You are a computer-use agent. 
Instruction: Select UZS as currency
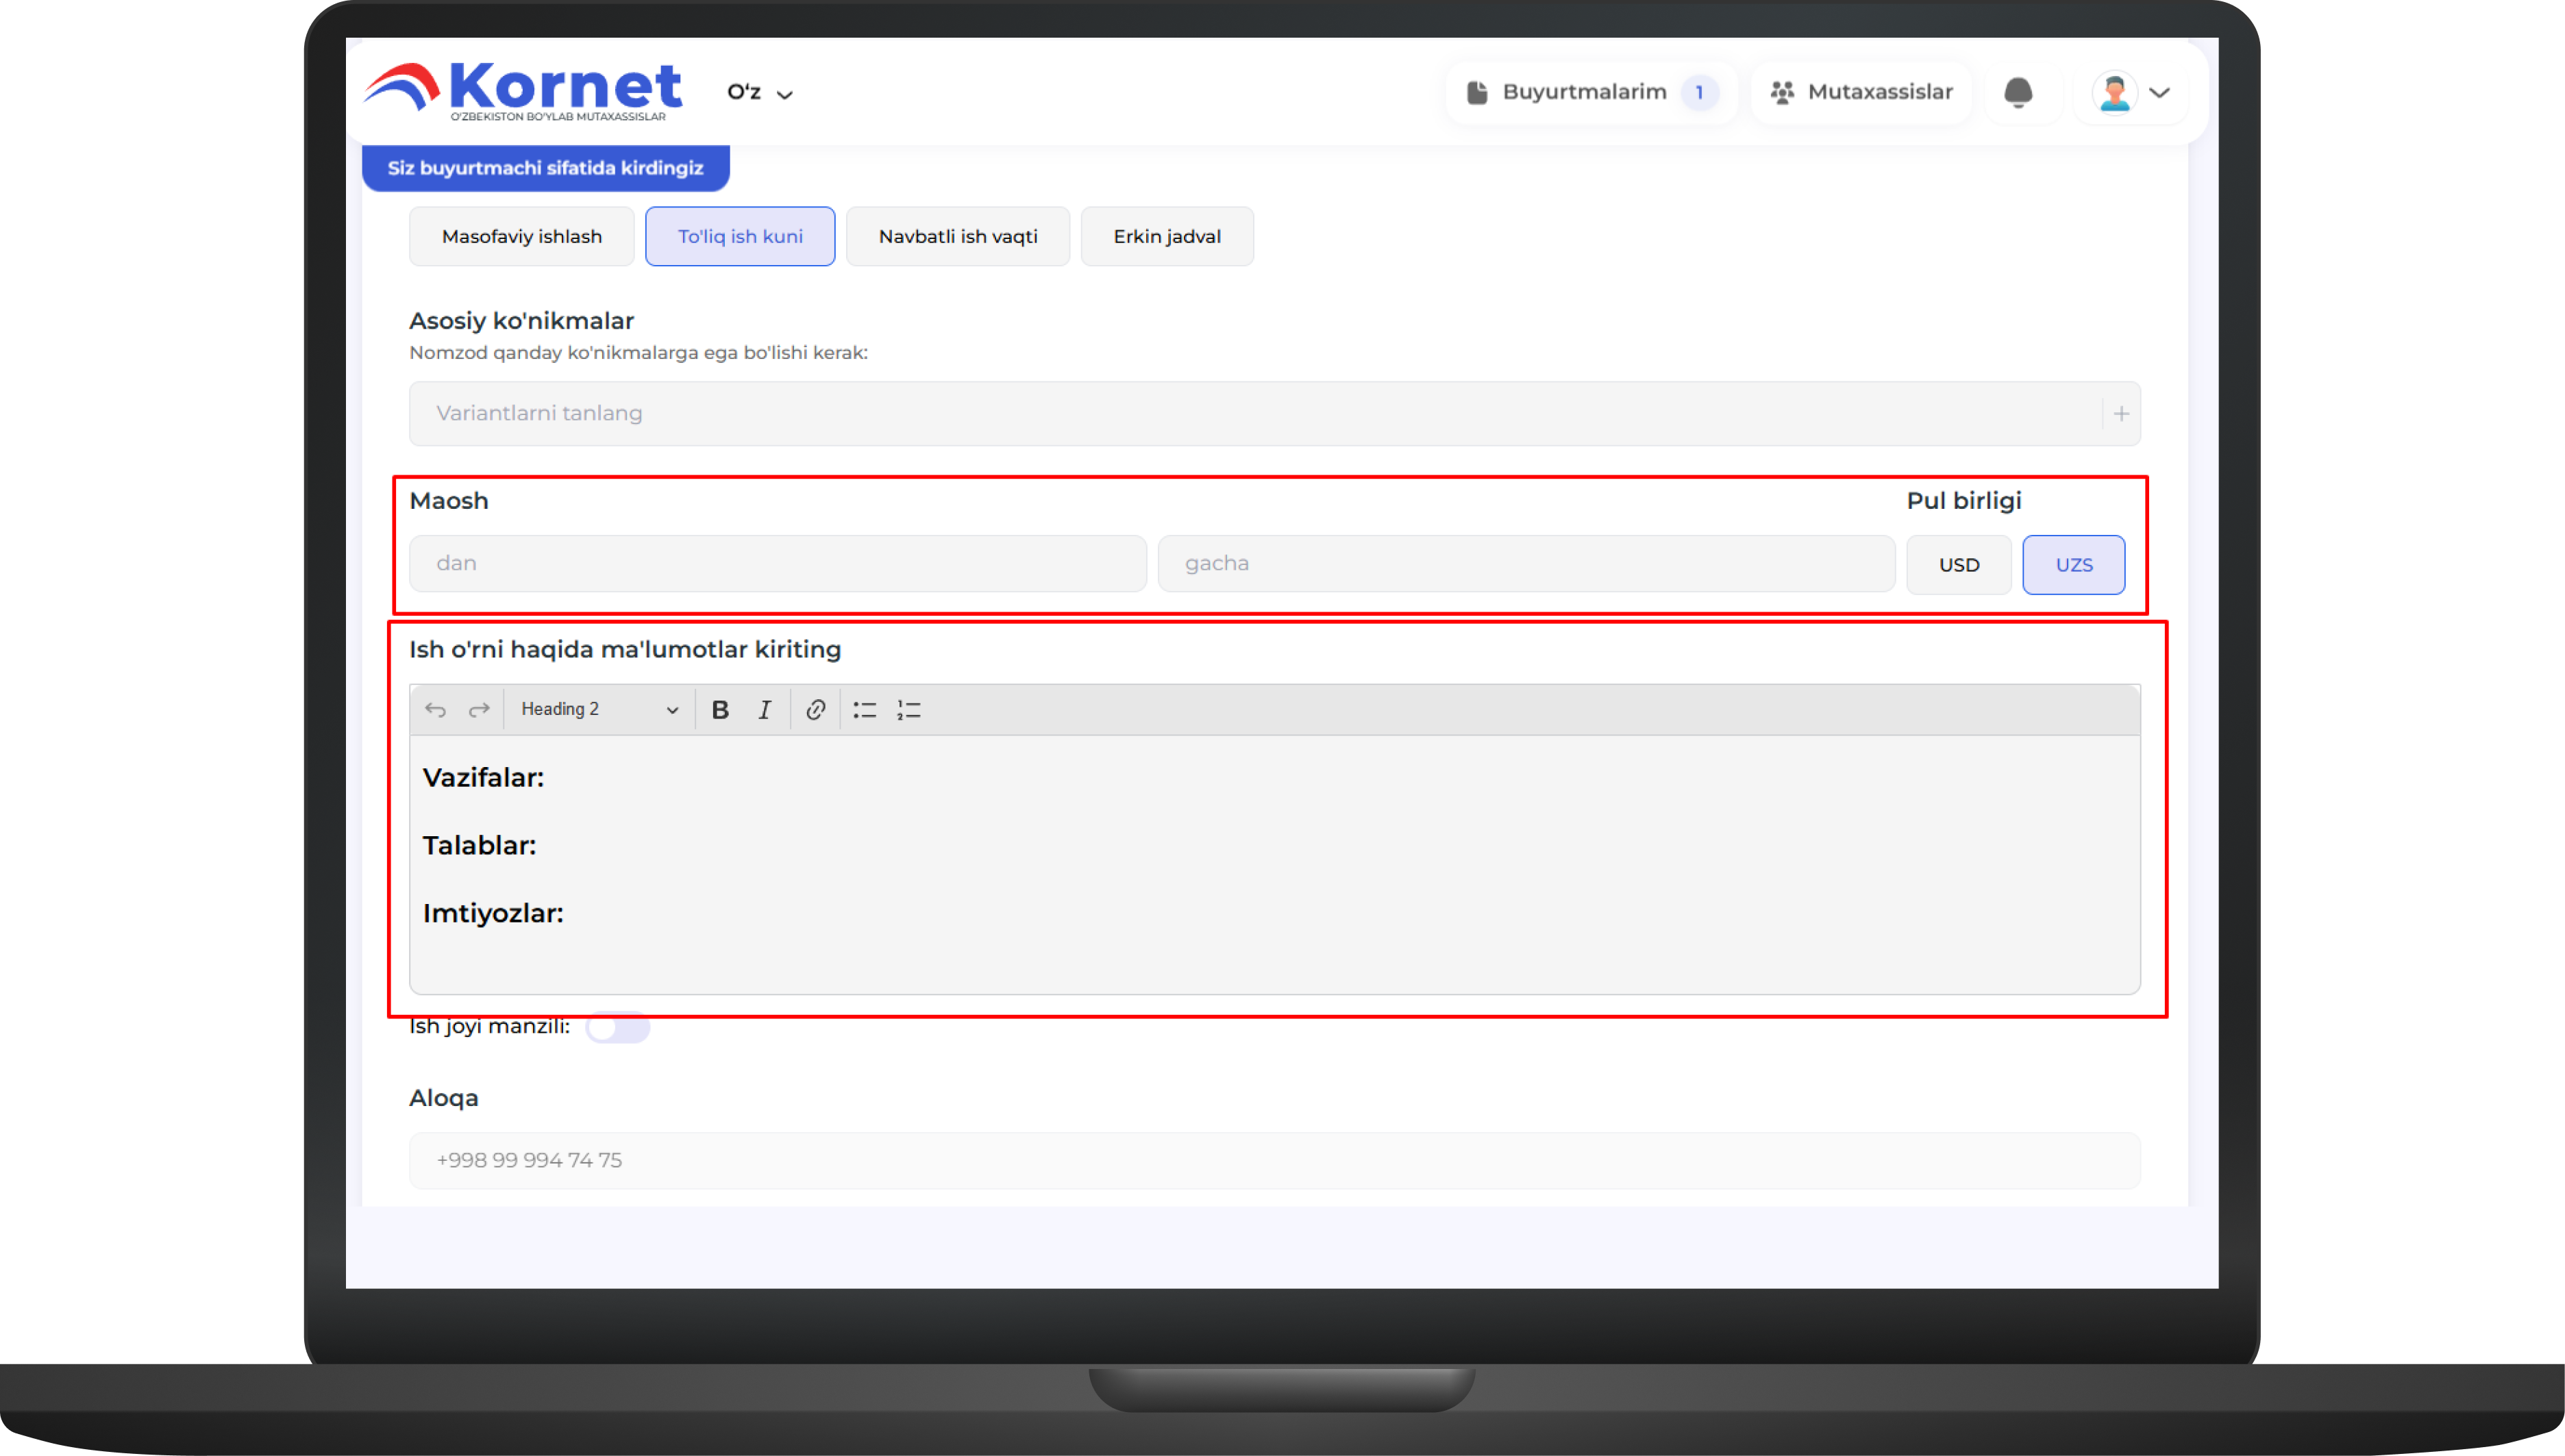coord(2073,565)
